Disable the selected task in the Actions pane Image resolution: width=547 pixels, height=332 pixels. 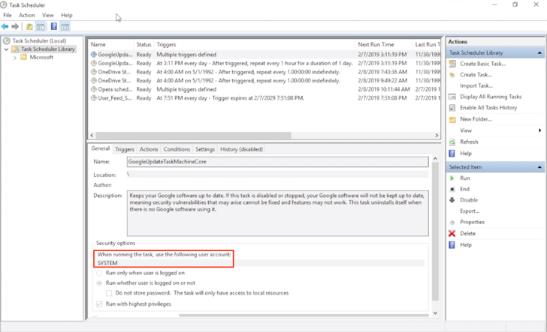pos(468,200)
